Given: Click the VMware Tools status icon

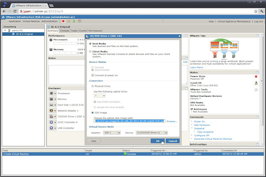Looking at the screenshot, I should pos(256,90).
